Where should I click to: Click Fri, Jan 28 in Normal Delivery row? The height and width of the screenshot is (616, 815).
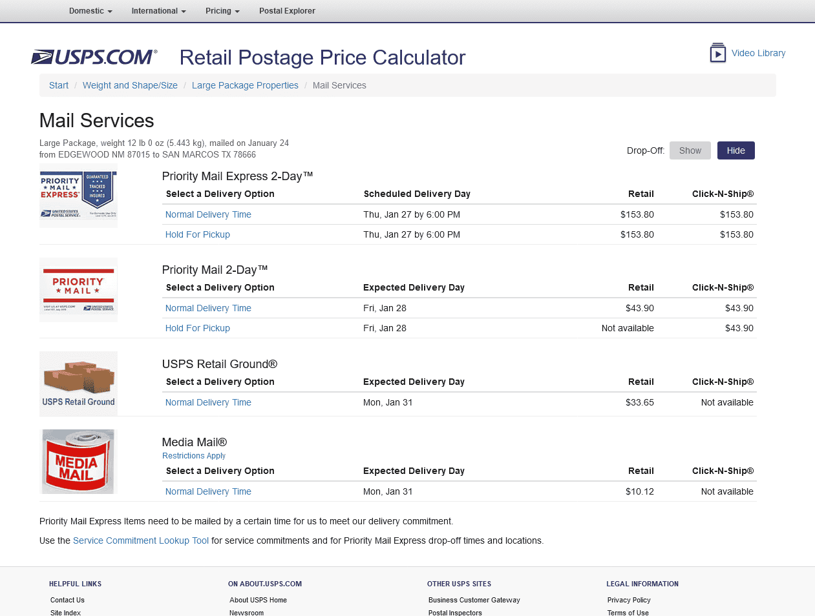385,308
